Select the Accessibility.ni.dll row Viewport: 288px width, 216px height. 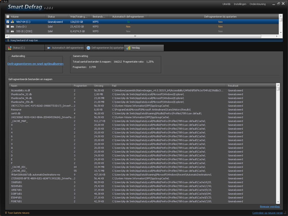(142, 90)
